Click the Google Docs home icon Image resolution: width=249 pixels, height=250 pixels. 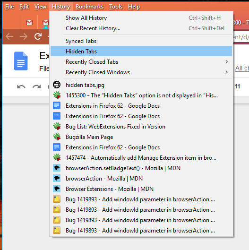pyautogui.click(x=21, y=61)
